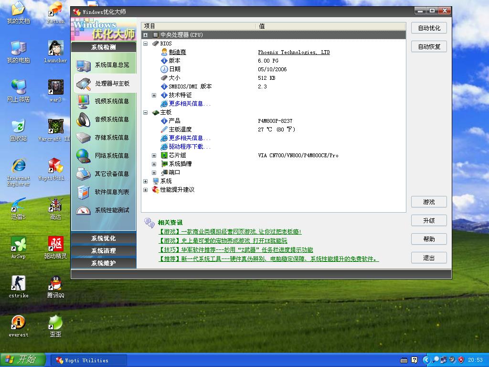Open 网上邻居 desktop icon
489x367 pixels.
19,91
